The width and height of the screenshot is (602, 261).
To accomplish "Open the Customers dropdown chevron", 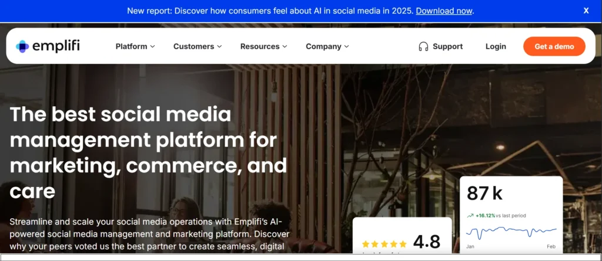I will click(x=219, y=47).
